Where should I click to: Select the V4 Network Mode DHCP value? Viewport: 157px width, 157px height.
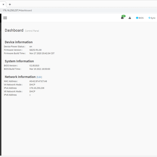pos(32,85)
